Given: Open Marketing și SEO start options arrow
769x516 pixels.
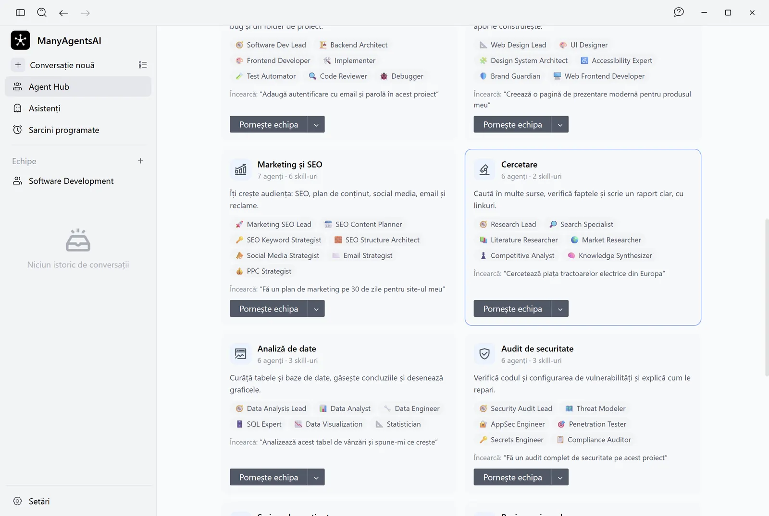Looking at the screenshot, I should tap(316, 309).
